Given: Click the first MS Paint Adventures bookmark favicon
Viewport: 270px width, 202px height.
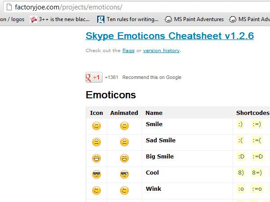Looking at the screenshot, I should (168, 19).
